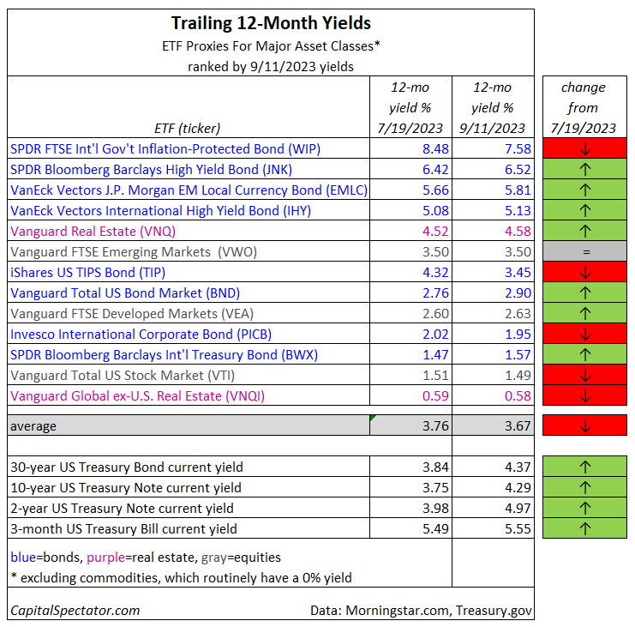
Task: Click the up arrow for 3-month Treasury Bill
Action: coord(584,529)
